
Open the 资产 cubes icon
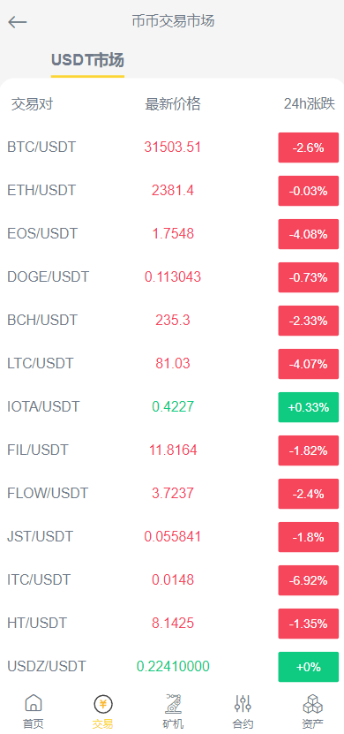coord(312,704)
